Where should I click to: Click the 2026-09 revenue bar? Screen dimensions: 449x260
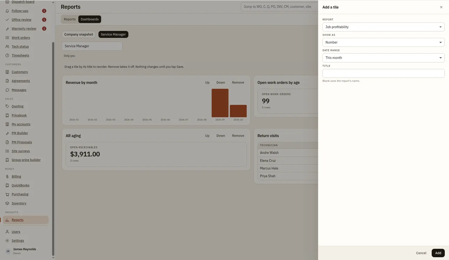[x=220, y=103]
